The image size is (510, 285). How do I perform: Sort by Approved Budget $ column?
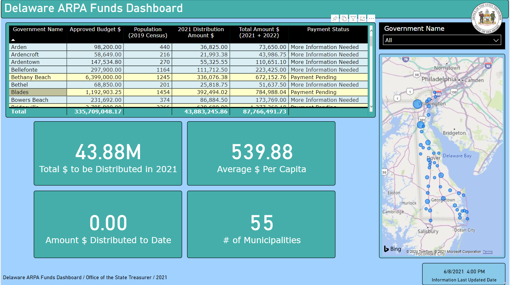(95, 30)
